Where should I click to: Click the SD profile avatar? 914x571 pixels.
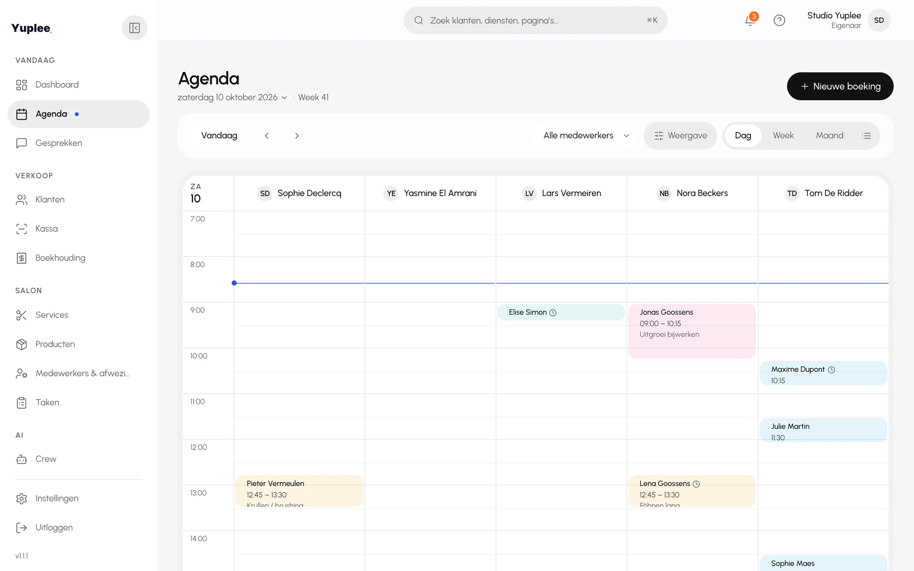(879, 20)
